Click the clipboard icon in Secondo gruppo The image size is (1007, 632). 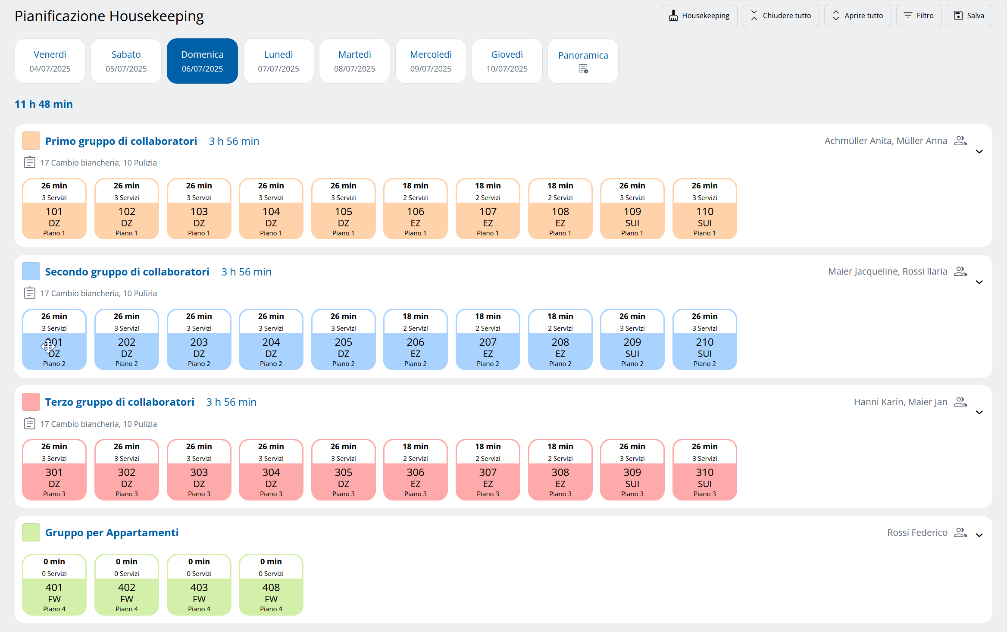point(29,293)
